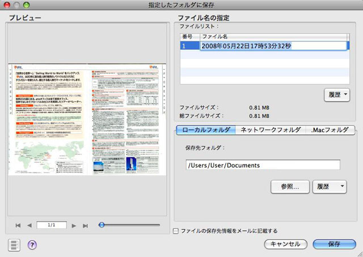Jump to last preview page
Screen dimensions: 363x257
[x=85, y=225]
